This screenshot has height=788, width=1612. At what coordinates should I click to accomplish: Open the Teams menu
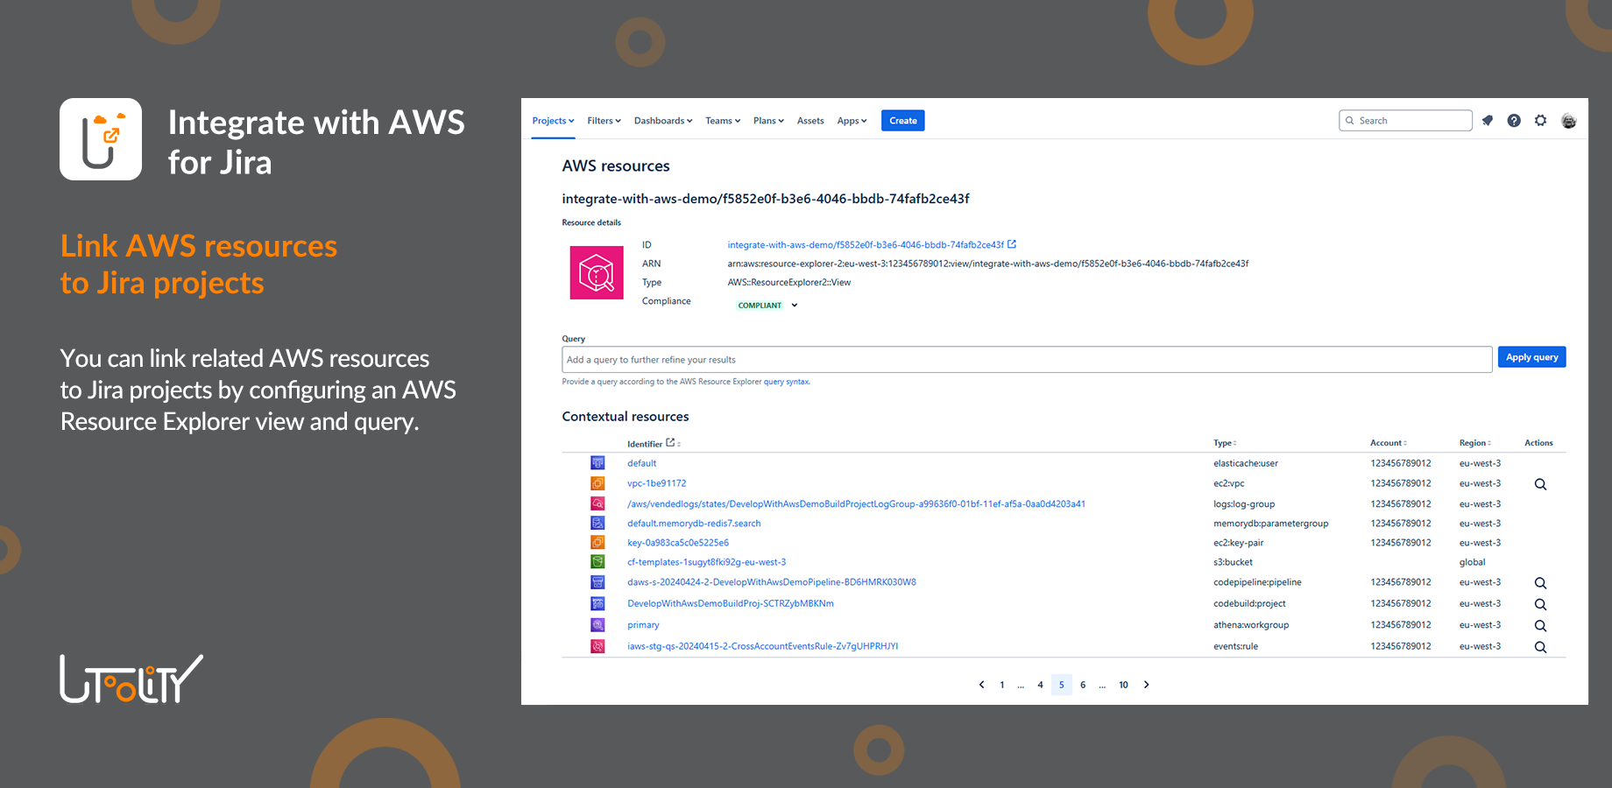(721, 120)
